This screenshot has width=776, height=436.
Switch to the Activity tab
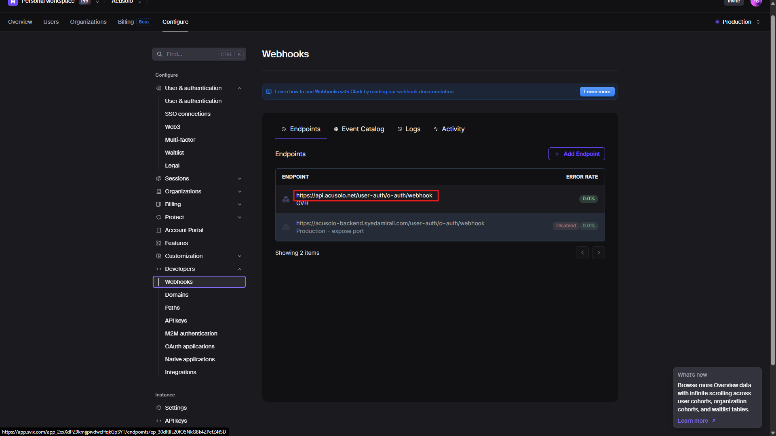point(449,129)
